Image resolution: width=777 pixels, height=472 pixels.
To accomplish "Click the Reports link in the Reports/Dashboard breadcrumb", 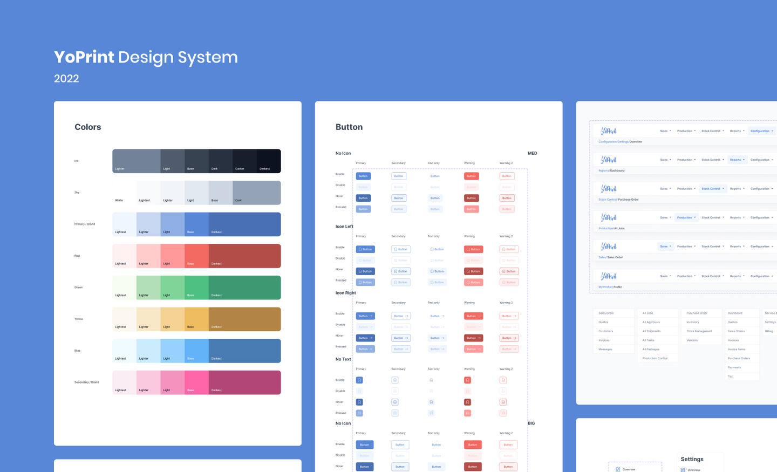I will tap(603, 170).
